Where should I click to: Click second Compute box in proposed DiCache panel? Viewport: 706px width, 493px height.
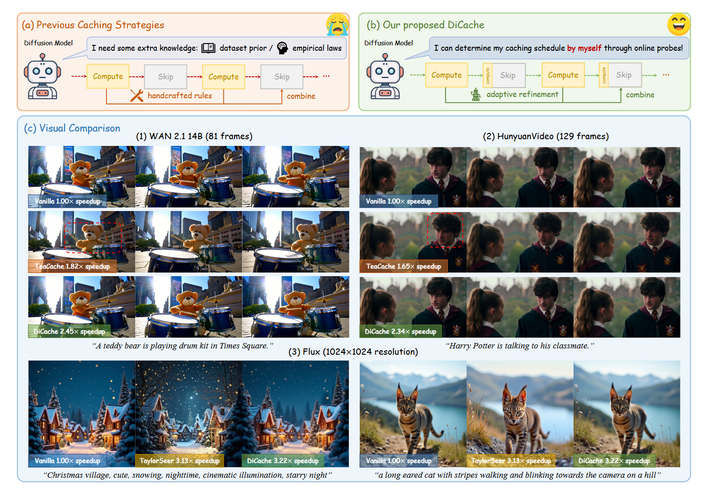(563, 75)
